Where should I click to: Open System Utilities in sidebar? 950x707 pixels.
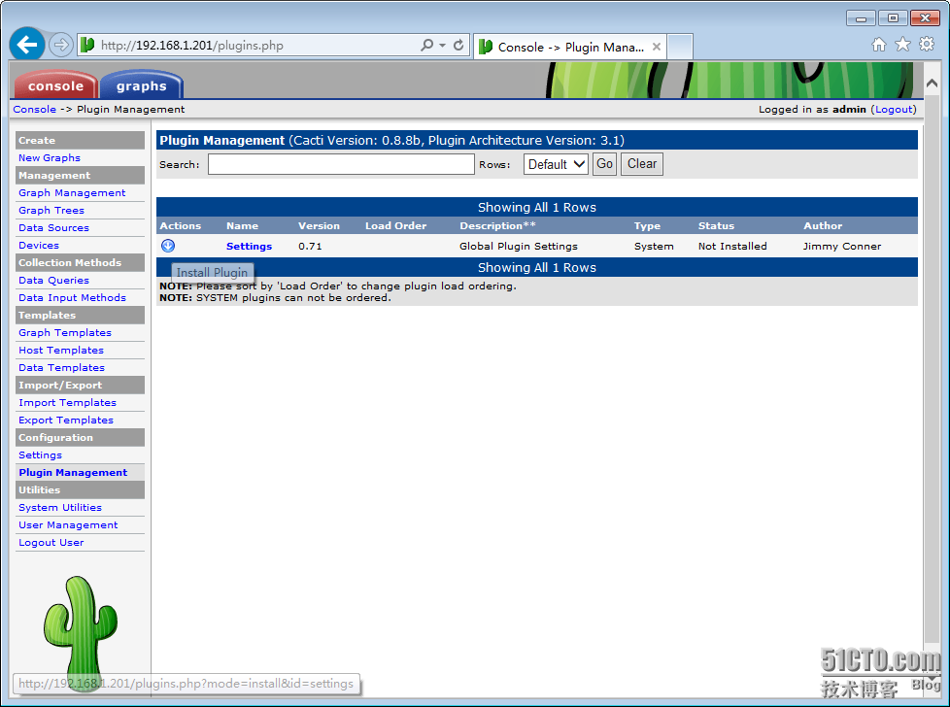point(60,508)
